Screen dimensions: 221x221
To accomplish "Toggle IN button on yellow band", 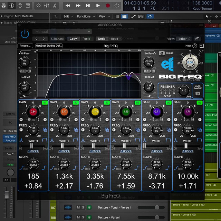I will point(107,103).
